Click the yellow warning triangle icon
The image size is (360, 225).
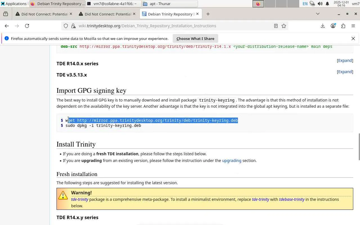(63, 195)
